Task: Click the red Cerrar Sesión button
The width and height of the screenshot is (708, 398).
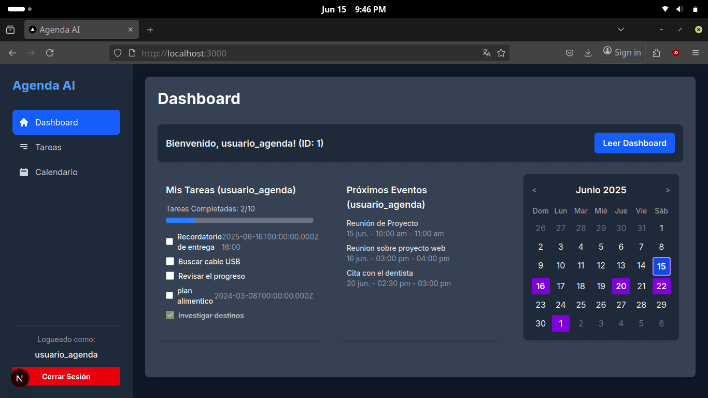Action: tap(66, 376)
